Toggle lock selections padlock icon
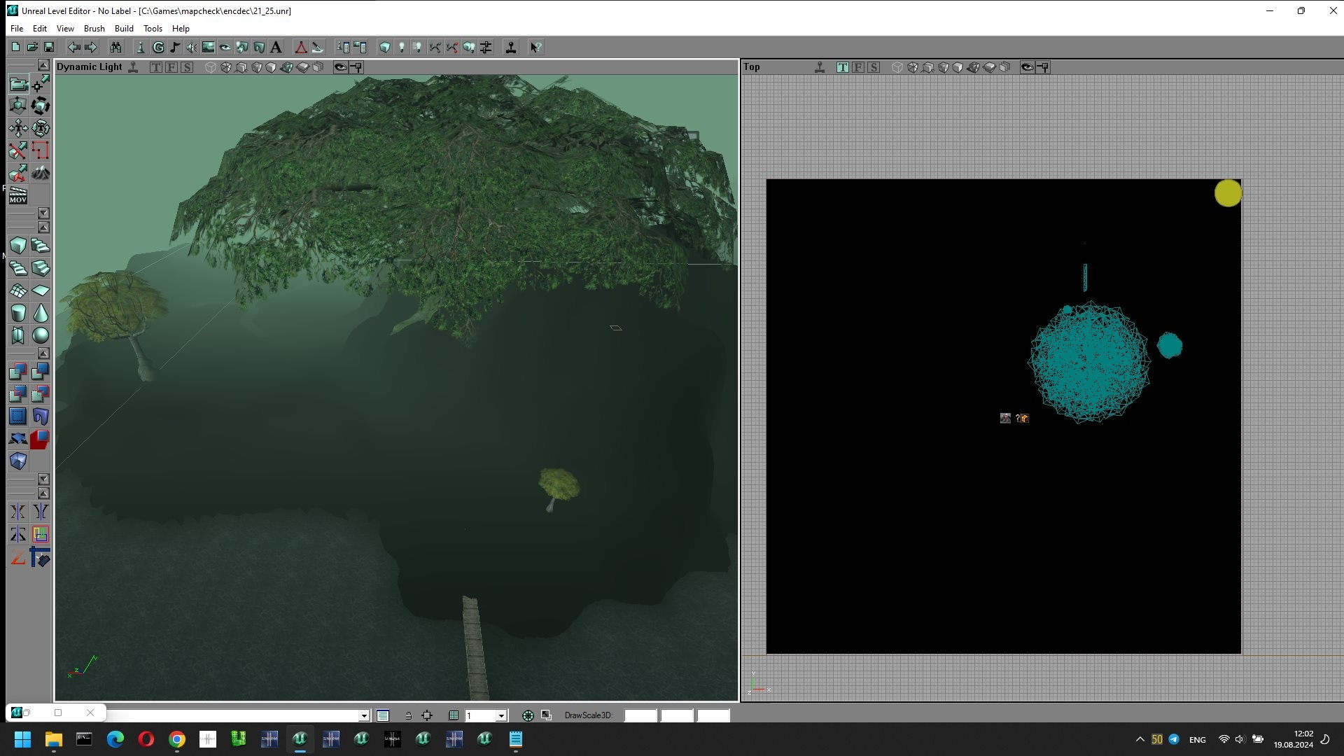Screen dimensions: 1344x756 click(408, 715)
